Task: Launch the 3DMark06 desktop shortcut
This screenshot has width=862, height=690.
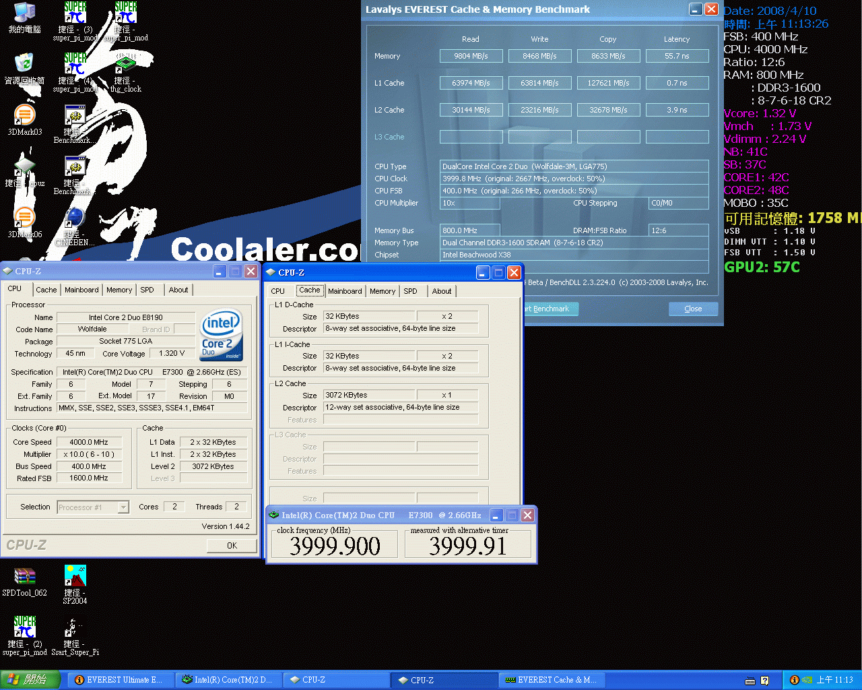Action: pos(25,222)
